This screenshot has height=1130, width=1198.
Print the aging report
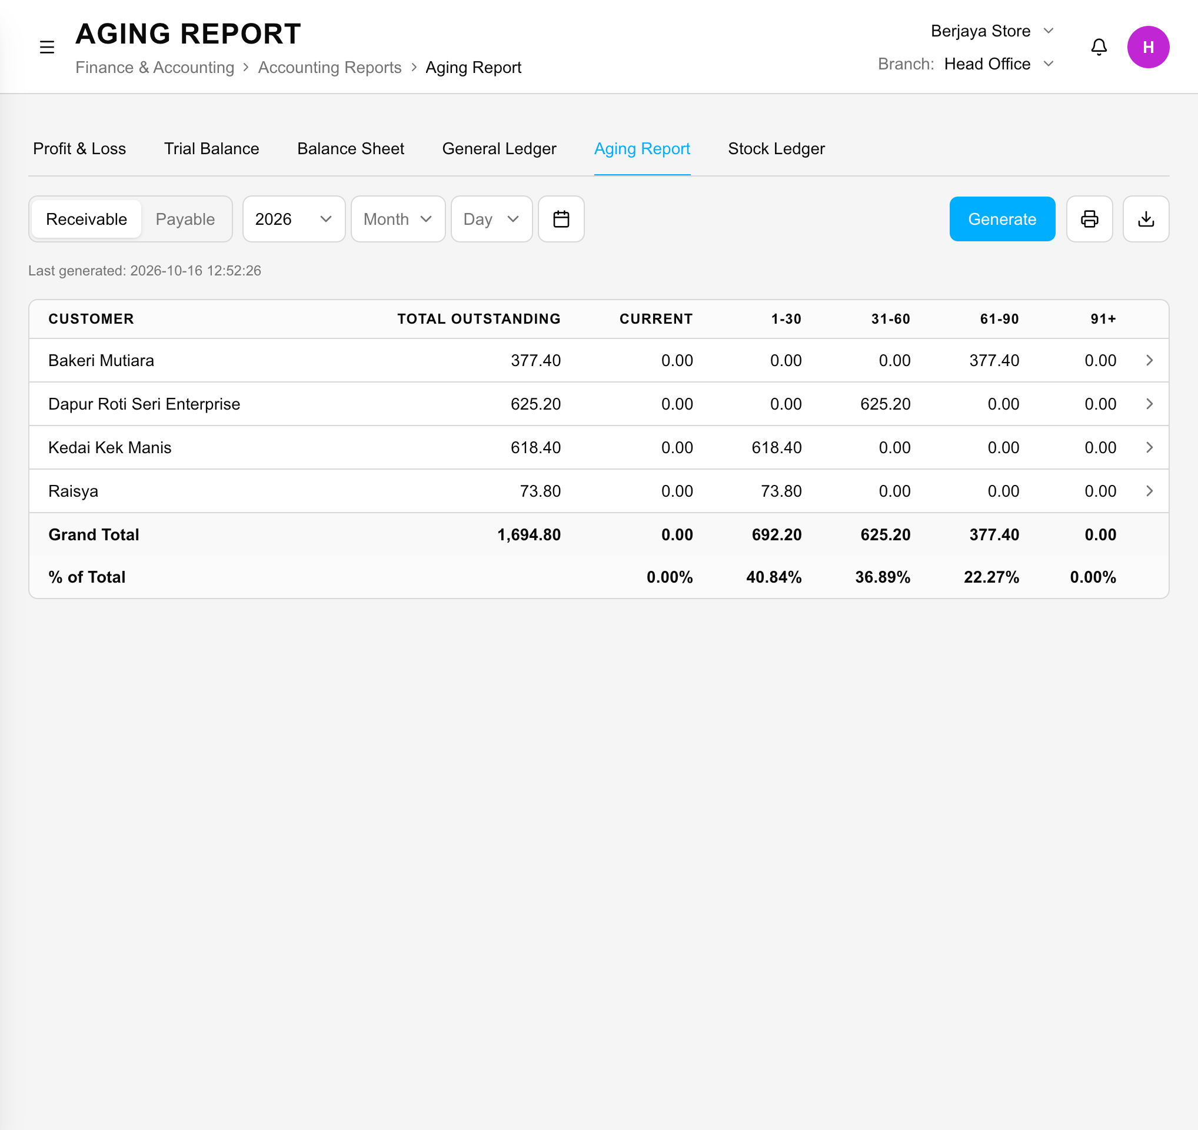coord(1089,219)
